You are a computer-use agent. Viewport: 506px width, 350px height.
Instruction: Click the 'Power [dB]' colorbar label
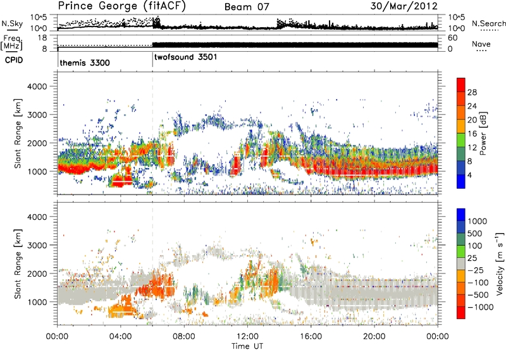click(483, 133)
